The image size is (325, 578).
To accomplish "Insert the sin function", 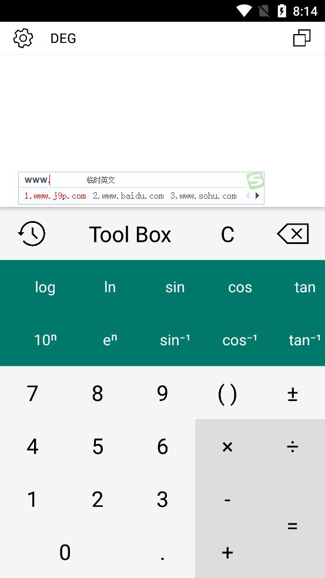I will (x=175, y=287).
